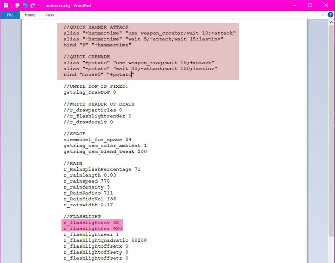Open the File menu

click(10, 15)
